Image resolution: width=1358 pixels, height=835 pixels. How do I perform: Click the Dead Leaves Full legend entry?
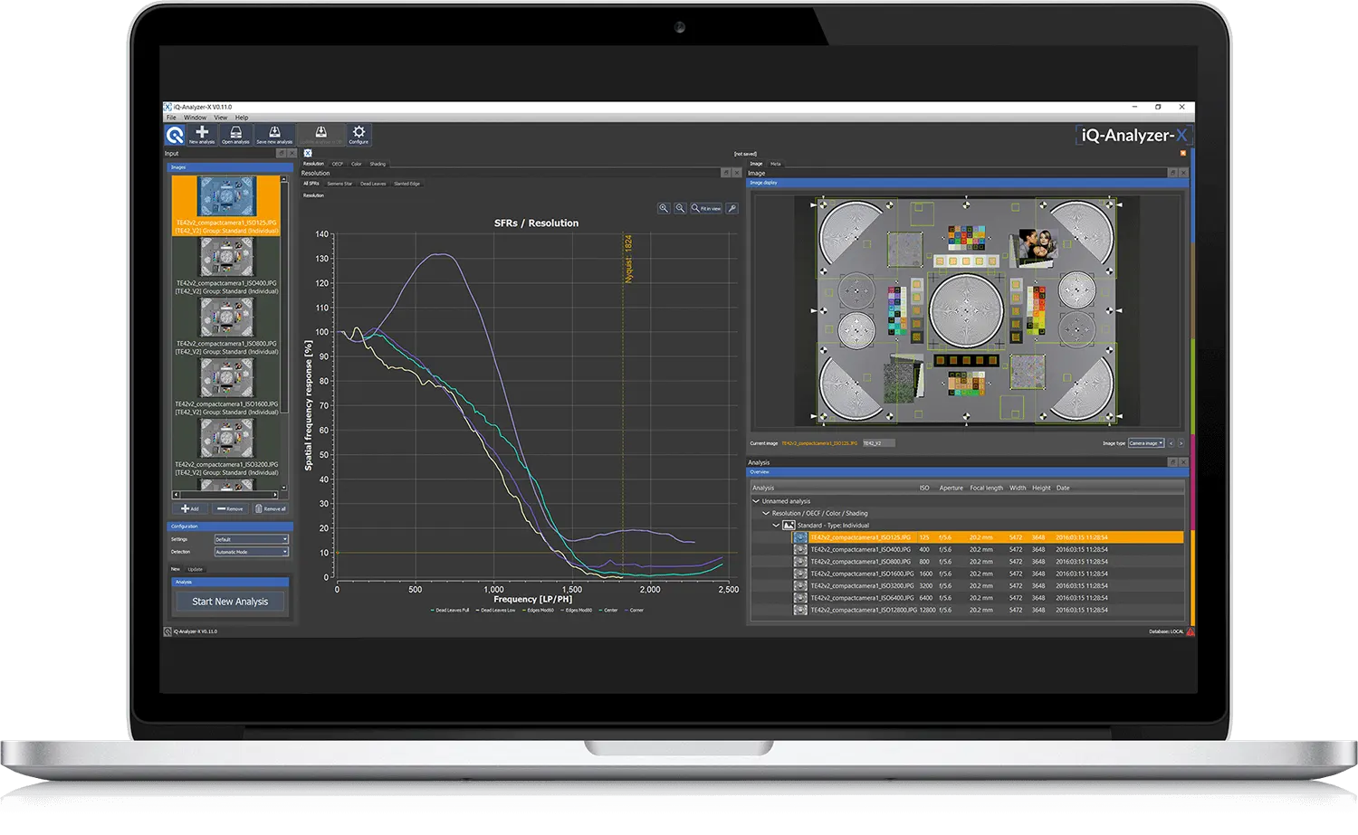pyautogui.click(x=450, y=610)
